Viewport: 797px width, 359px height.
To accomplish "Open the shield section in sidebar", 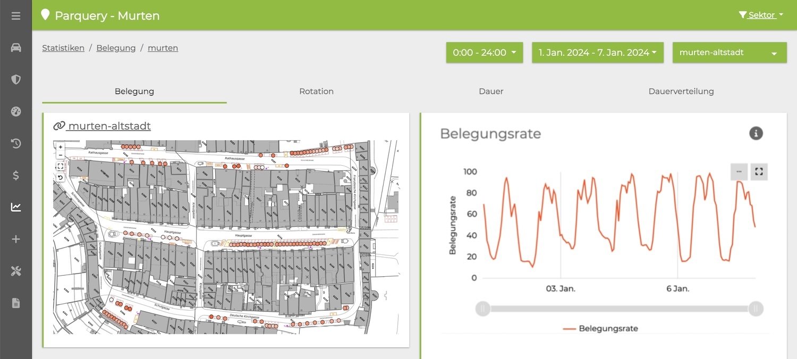I will [16, 80].
